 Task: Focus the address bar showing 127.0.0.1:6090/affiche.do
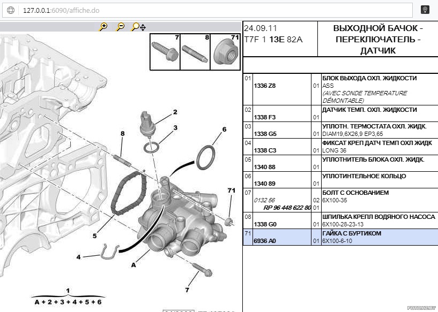tap(207, 10)
